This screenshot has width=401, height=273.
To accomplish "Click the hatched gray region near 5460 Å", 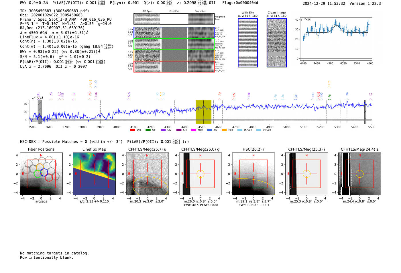I will pyautogui.click(x=365, y=112).
